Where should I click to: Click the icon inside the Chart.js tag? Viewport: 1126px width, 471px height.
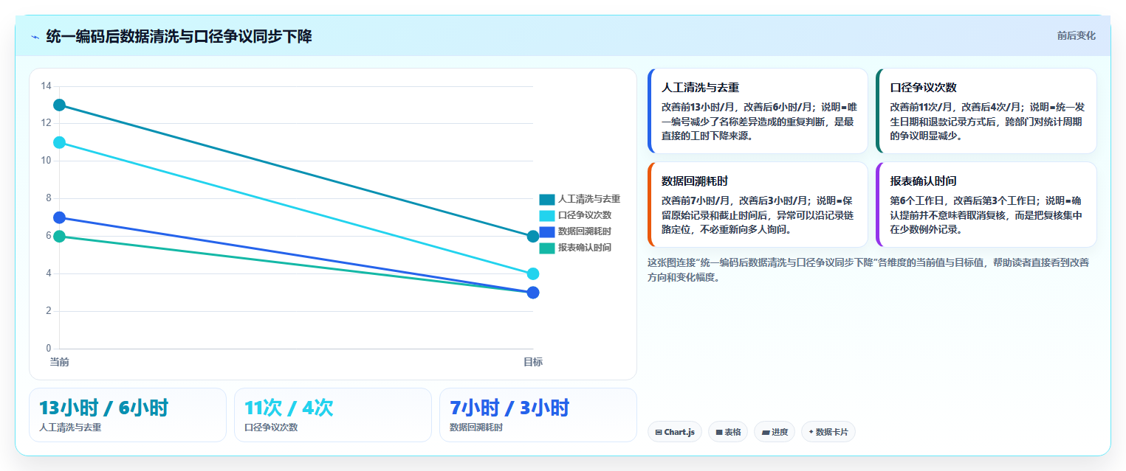(x=659, y=432)
